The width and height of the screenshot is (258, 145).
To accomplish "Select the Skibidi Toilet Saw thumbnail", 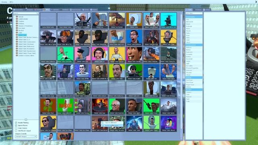I will tap(100, 106).
